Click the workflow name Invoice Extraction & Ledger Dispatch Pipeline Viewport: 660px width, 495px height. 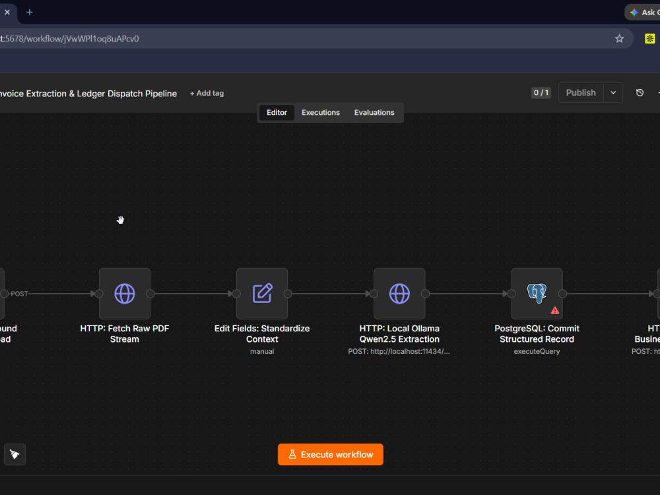88,94
